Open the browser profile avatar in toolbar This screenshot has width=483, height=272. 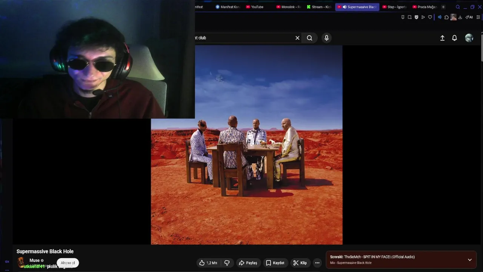coord(453,17)
